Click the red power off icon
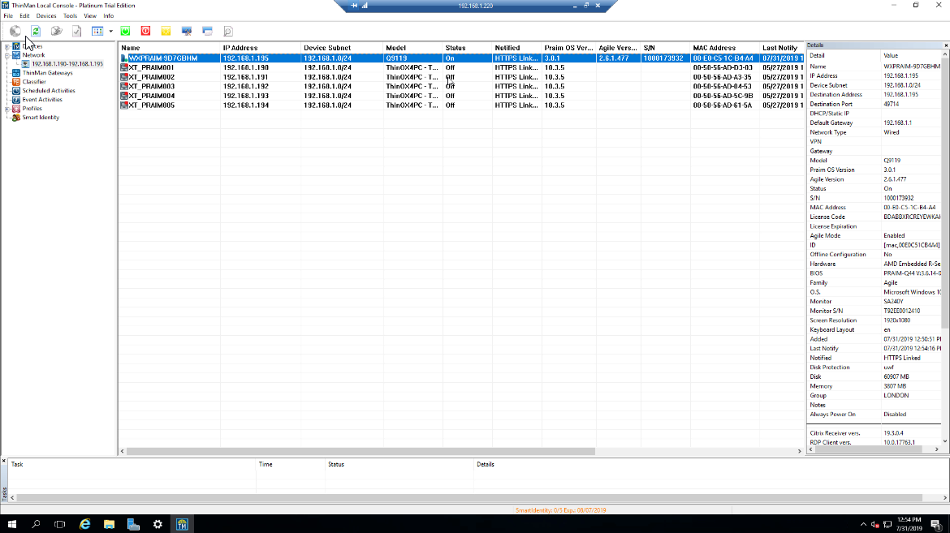950x533 pixels. point(145,31)
